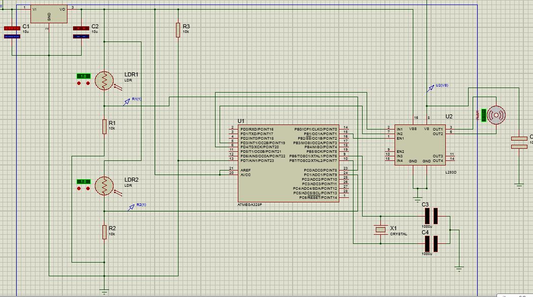This screenshot has height=297, width=533.
Task: Select capacitor C4 symbol
Action: click(432, 243)
